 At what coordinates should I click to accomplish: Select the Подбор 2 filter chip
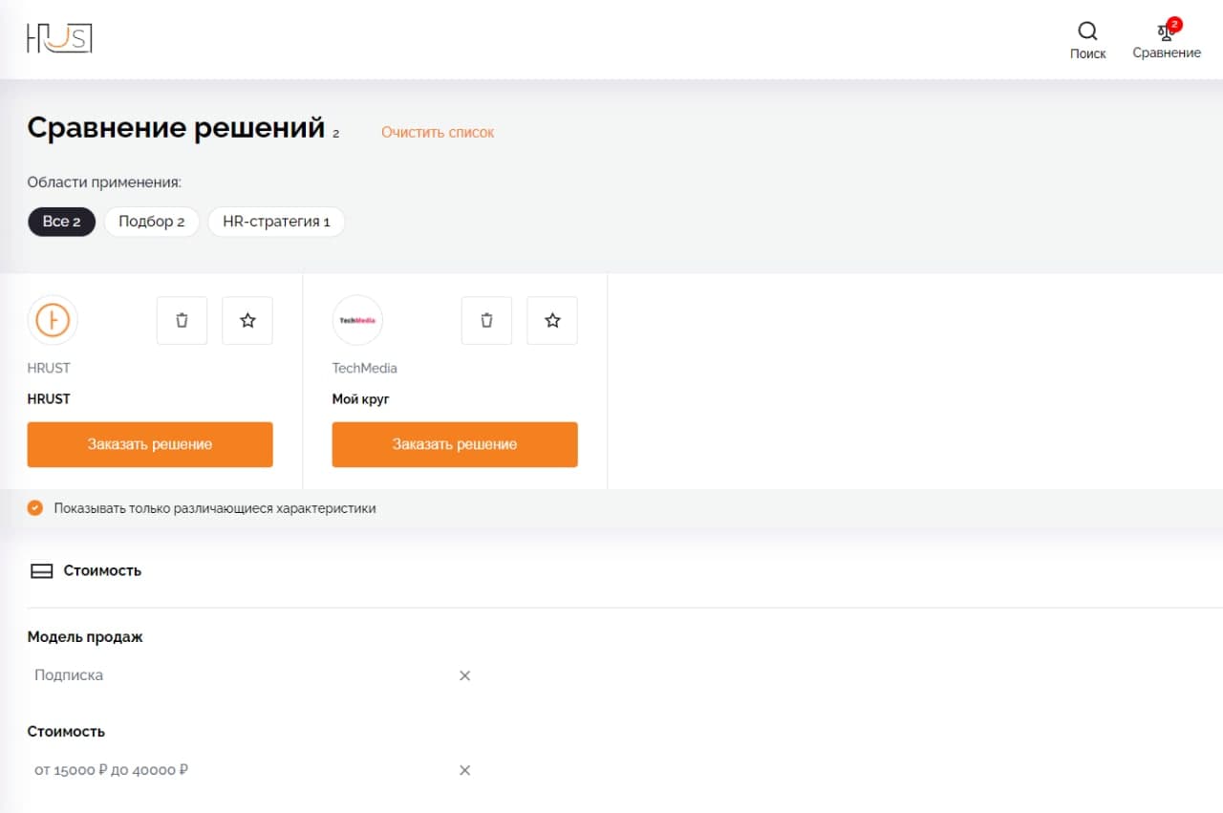tap(152, 222)
